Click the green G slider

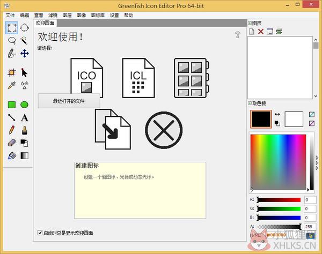(279, 208)
